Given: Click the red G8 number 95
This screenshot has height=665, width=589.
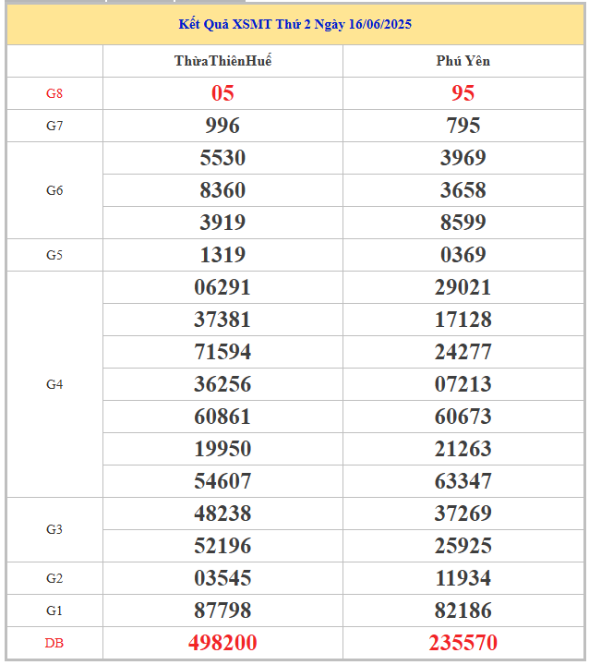Looking at the screenshot, I should (x=463, y=93).
